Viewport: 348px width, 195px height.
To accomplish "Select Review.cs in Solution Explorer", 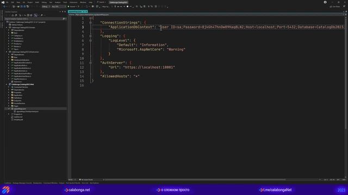I will point(17,47).
